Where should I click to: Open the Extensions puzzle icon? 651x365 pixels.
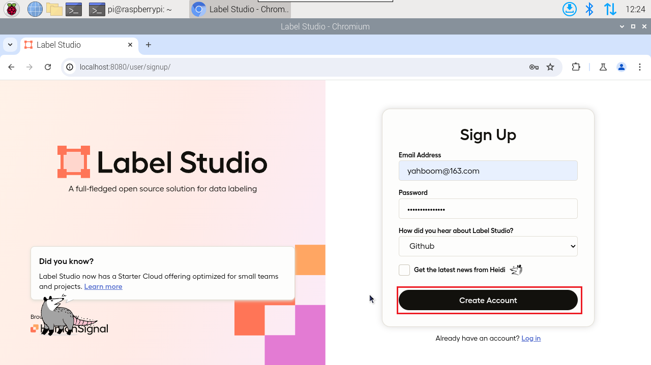[x=576, y=67]
